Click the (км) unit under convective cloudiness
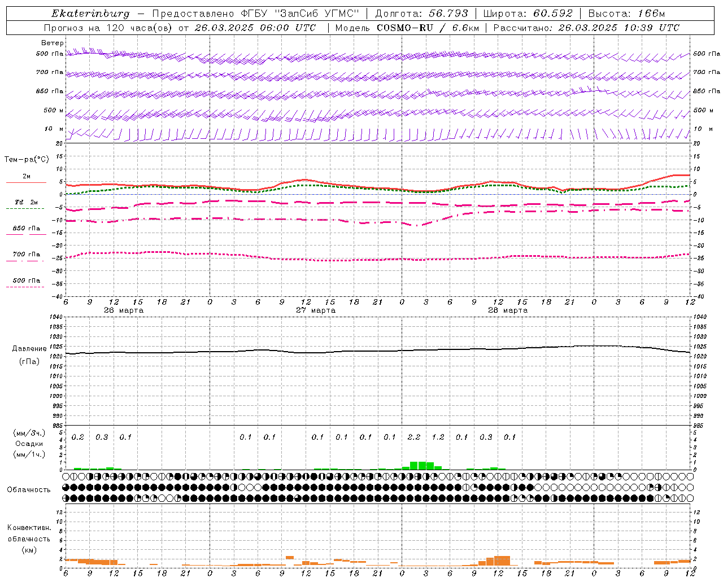The image size is (723, 578). (x=29, y=550)
